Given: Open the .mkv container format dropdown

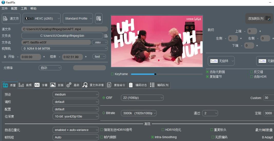Looking at the screenshot, I should 100,42.
